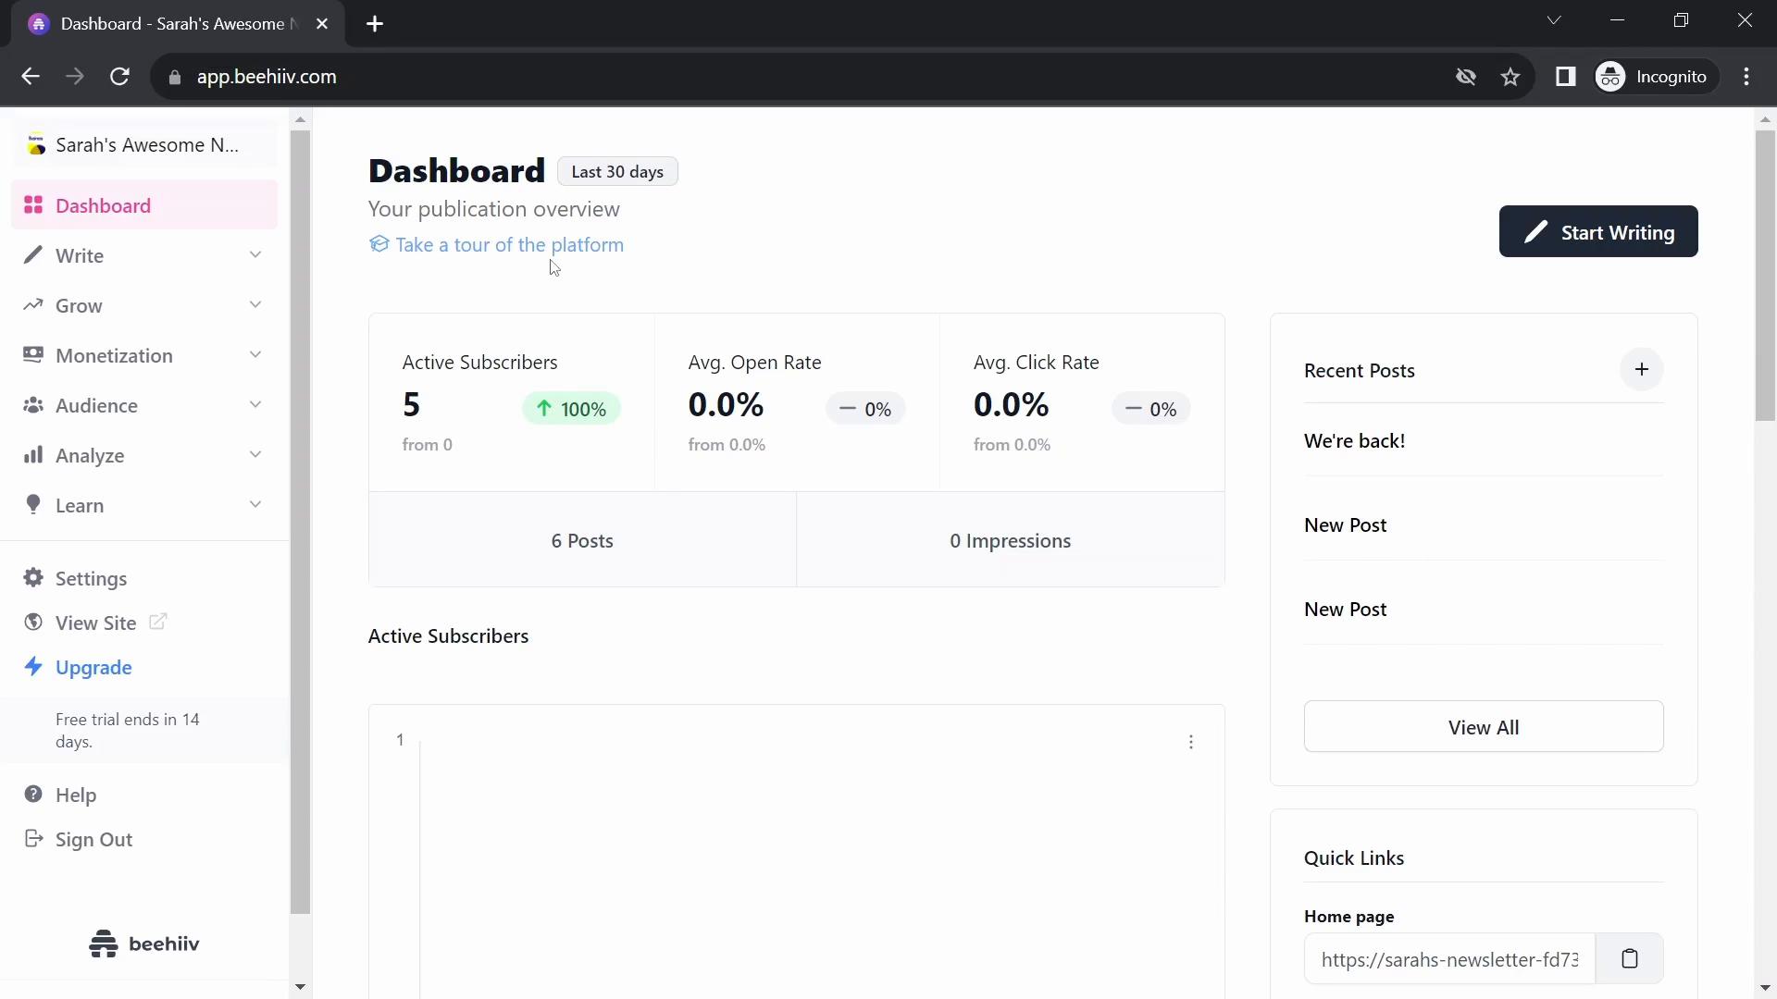Click the Settings menu item
The height and width of the screenshot is (999, 1777).
[92, 577]
